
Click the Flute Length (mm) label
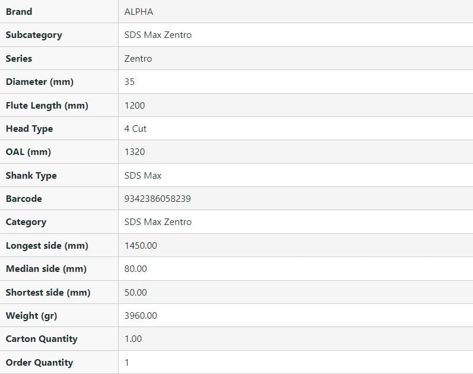[x=47, y=106]
